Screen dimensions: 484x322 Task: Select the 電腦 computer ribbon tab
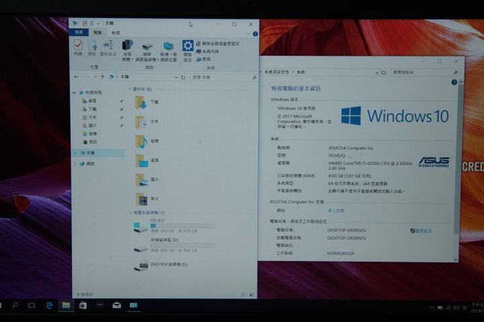click(97, 32)
